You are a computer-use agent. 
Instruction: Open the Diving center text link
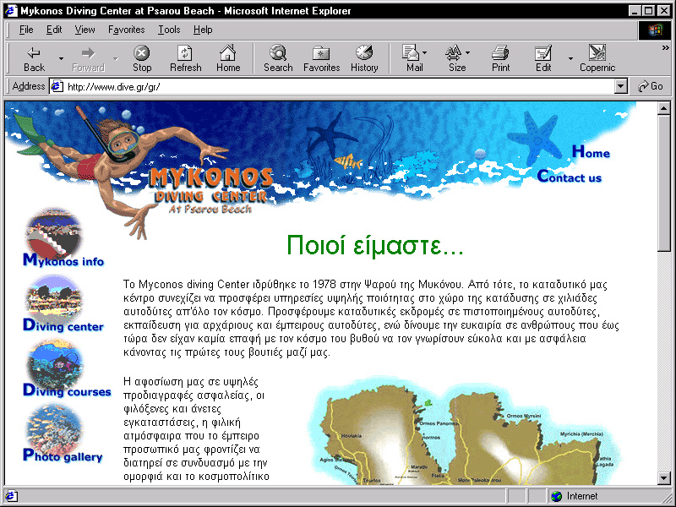click(x=63, y=325)
